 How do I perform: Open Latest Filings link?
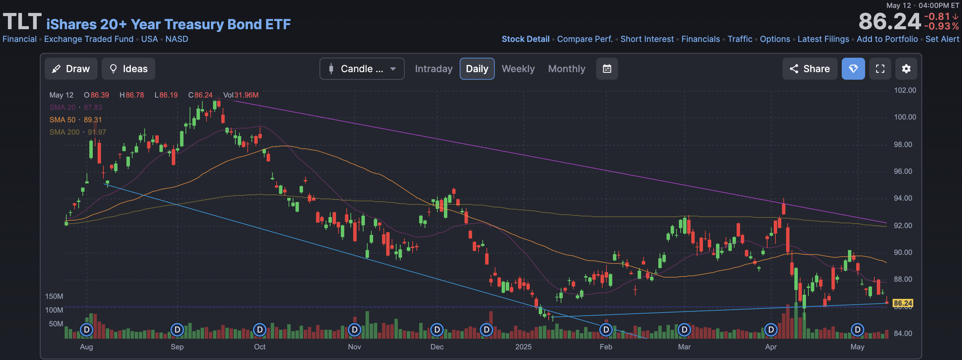point(823,39)
